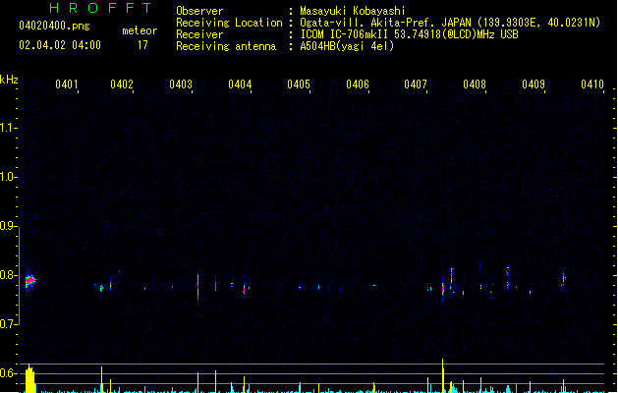Image resolution: width=618 pixels, height=393 pixels.
Task: Select location Ogata-vill. Akita-Pref. JAPAN text
Action: (x=385, y=23)
